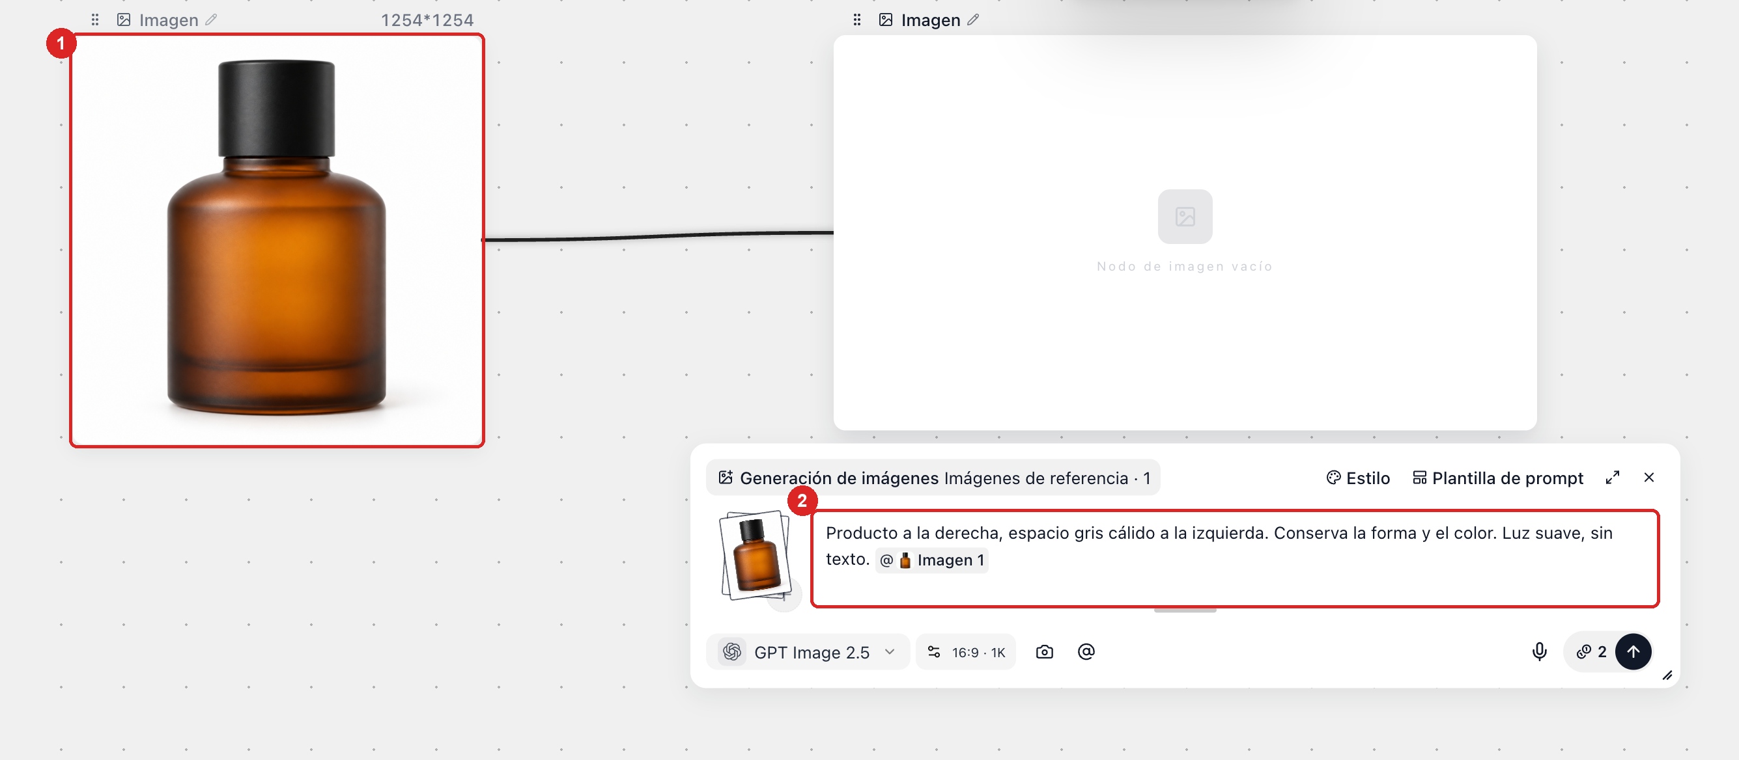Screen dimensions: 1739x760
Task: Click the @ mention icon in prompt toolbar
Action: [1086, 651]
